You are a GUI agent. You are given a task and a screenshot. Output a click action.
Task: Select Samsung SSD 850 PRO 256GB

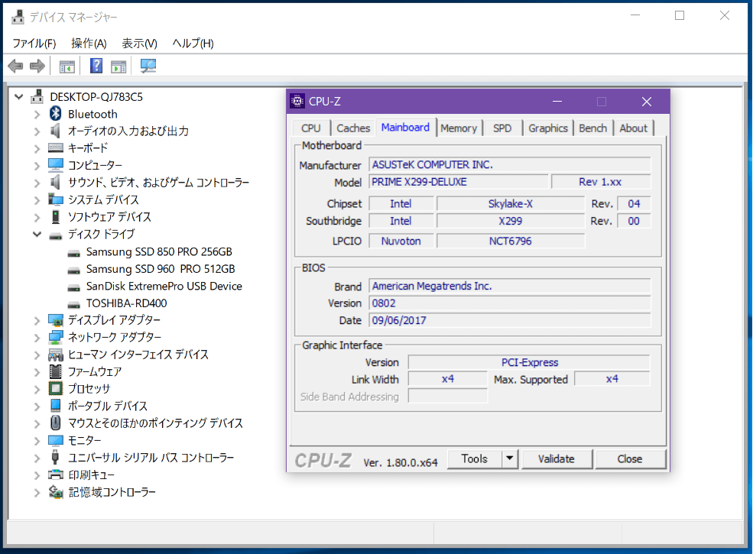click(159, 251)
